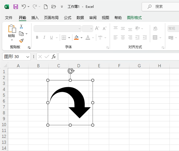The image size is (179, 151).
Task: Open the 字体 dialog launcher
Action: 108,48
